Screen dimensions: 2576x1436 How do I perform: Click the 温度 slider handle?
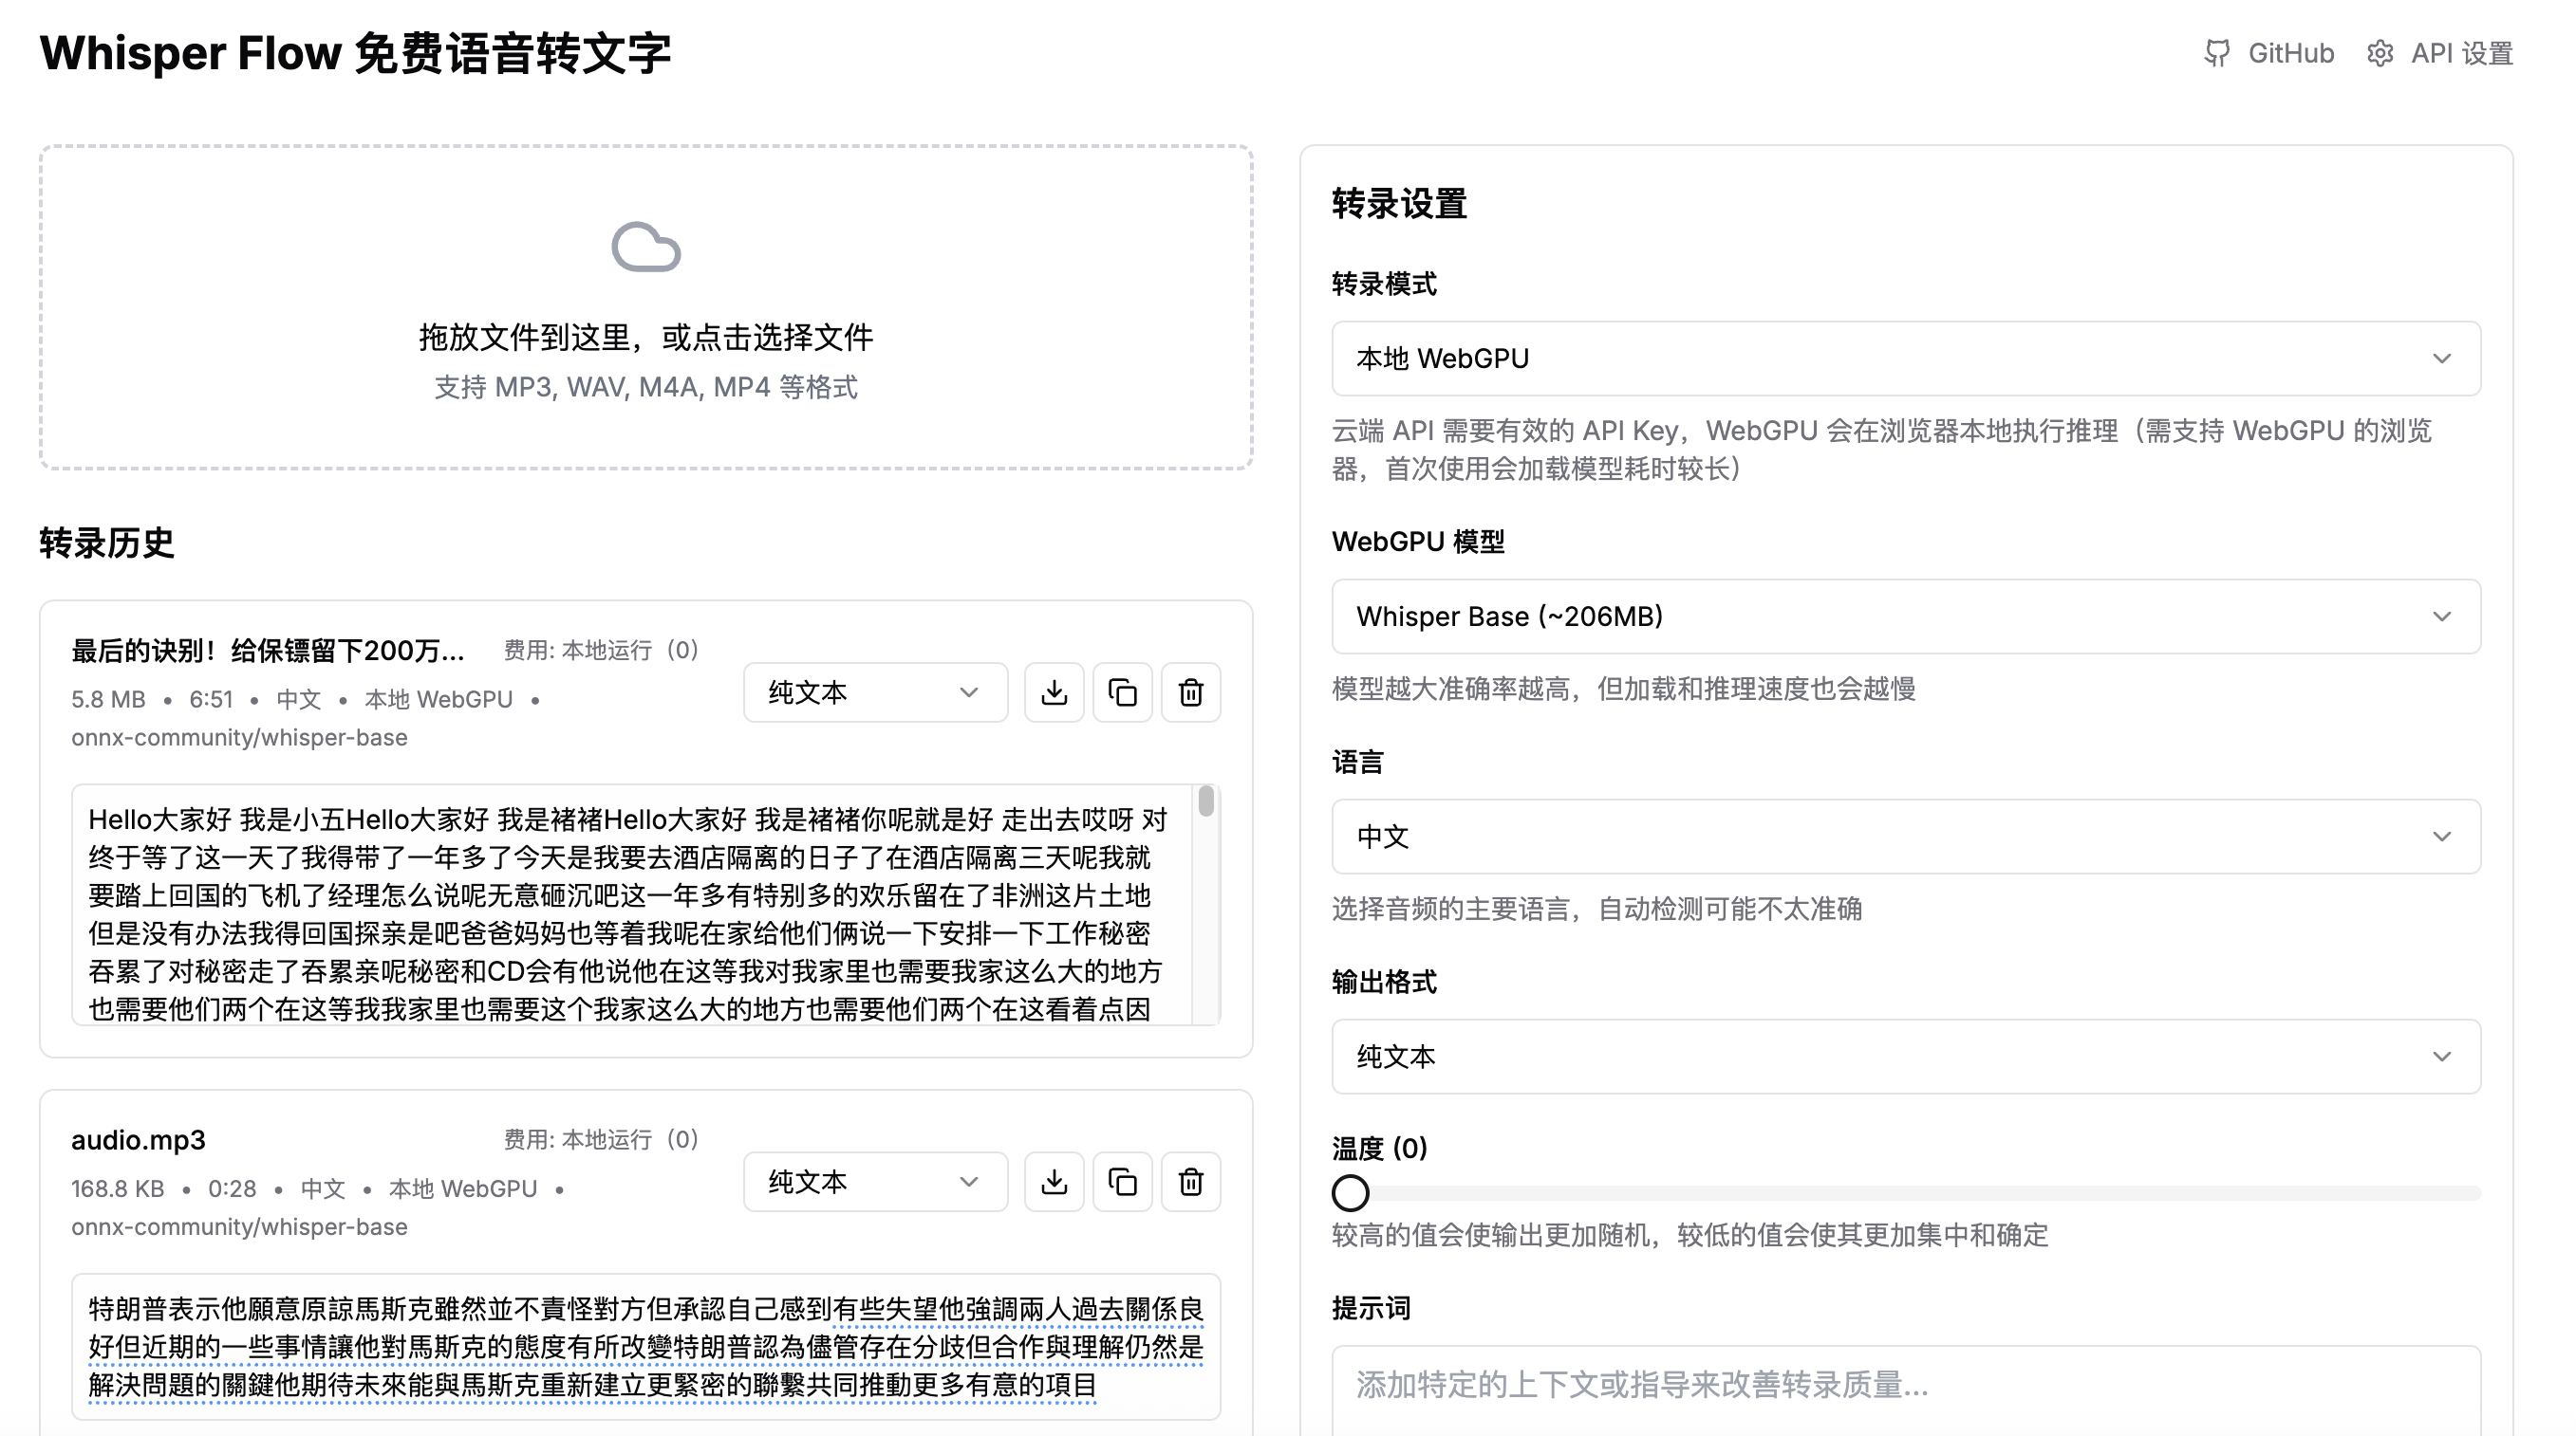[1350, 1192]
